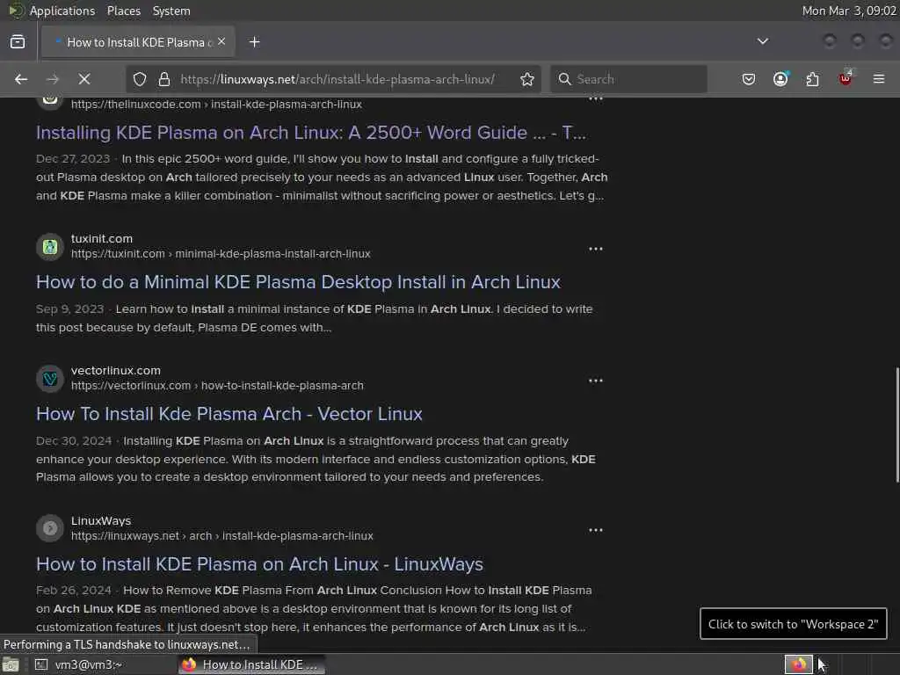Expand the list all tabs chevron

[x=763, y=41]
